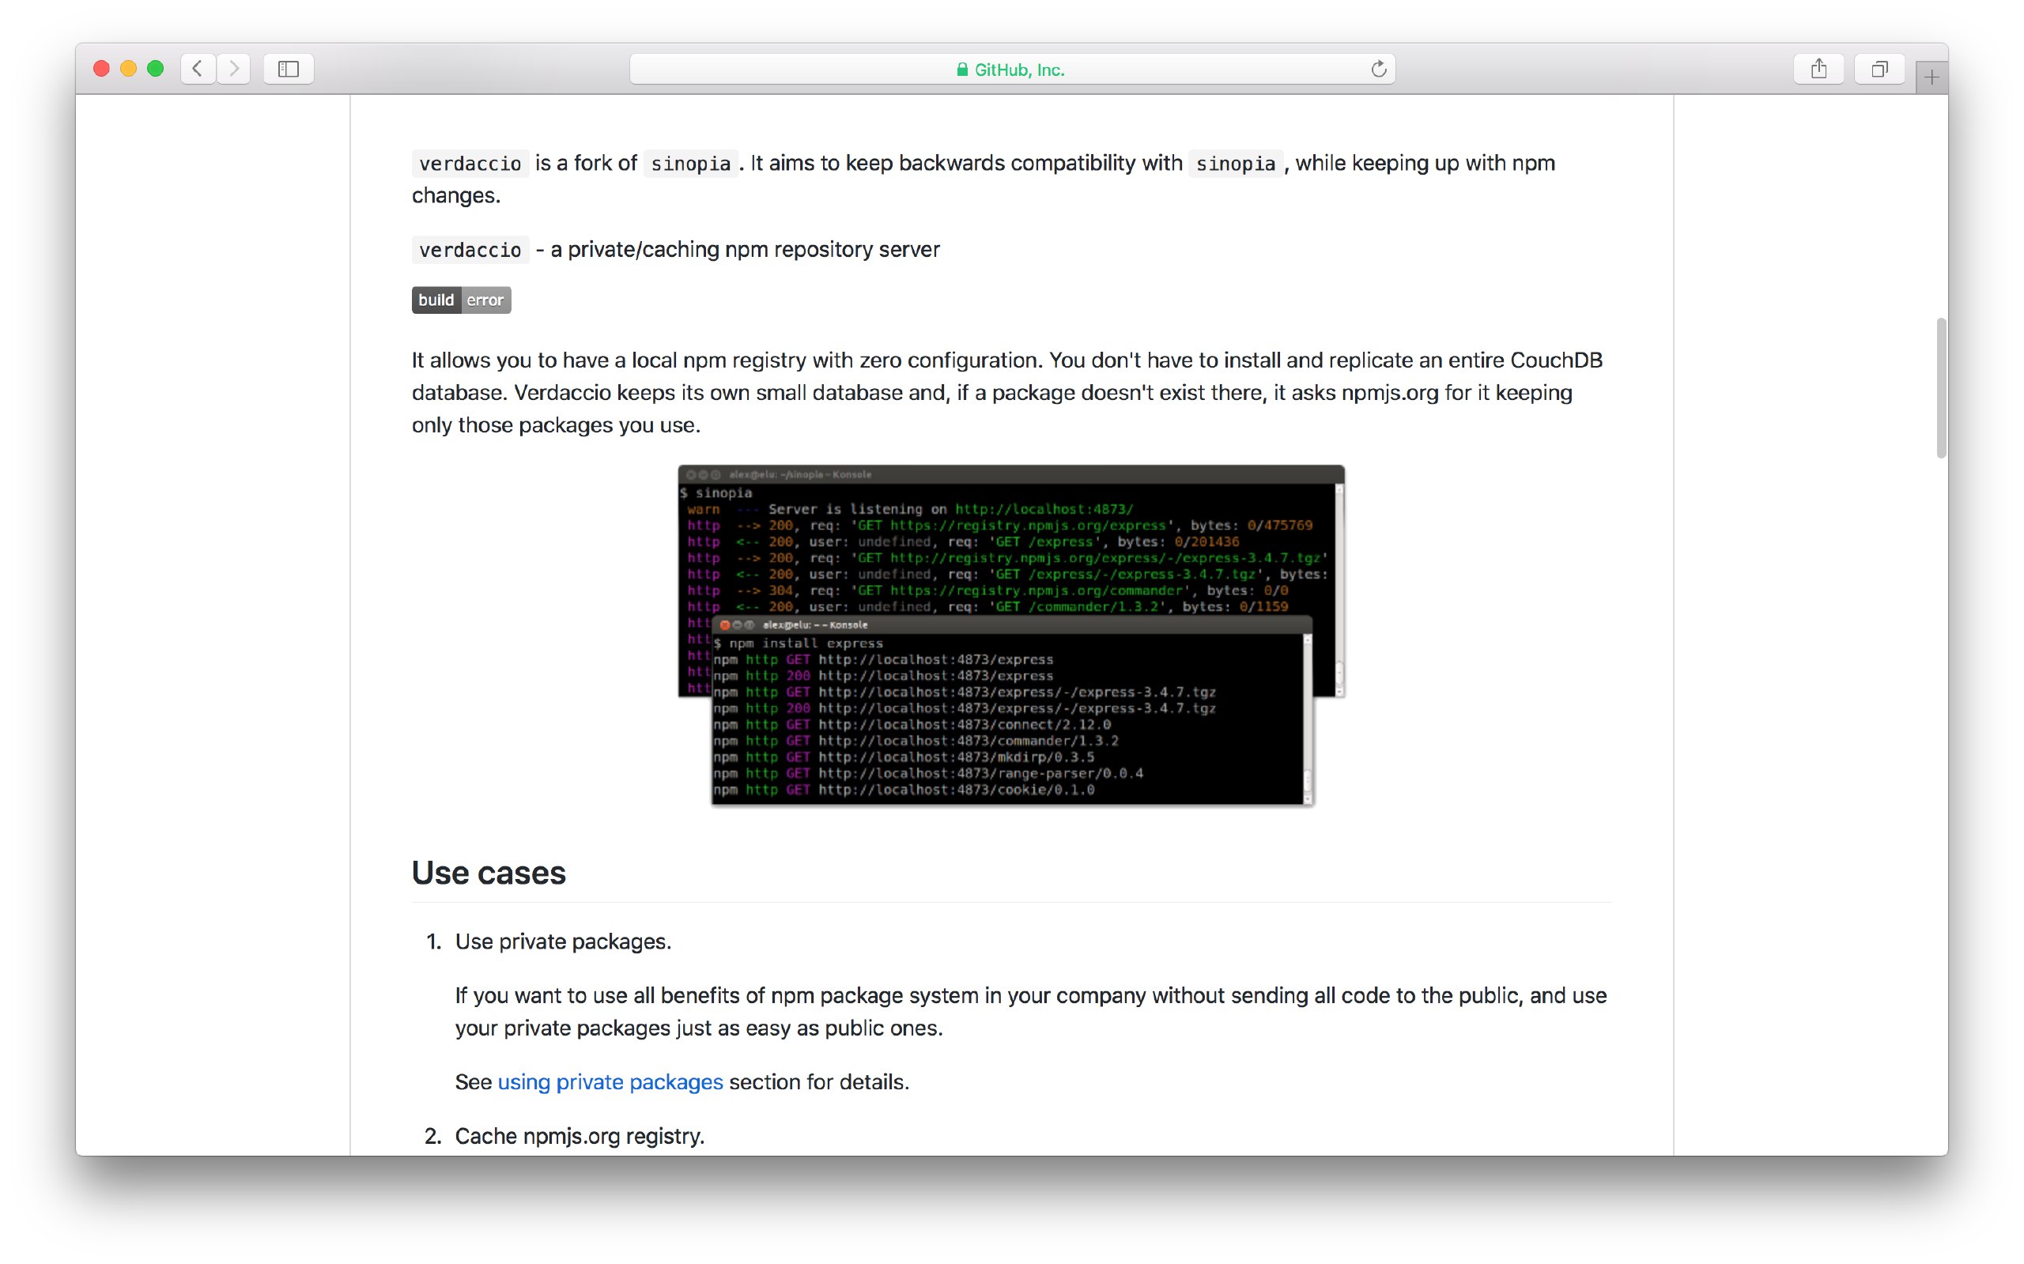
Task: Open the Share menu icon
Action: [x=1818, y=69]
